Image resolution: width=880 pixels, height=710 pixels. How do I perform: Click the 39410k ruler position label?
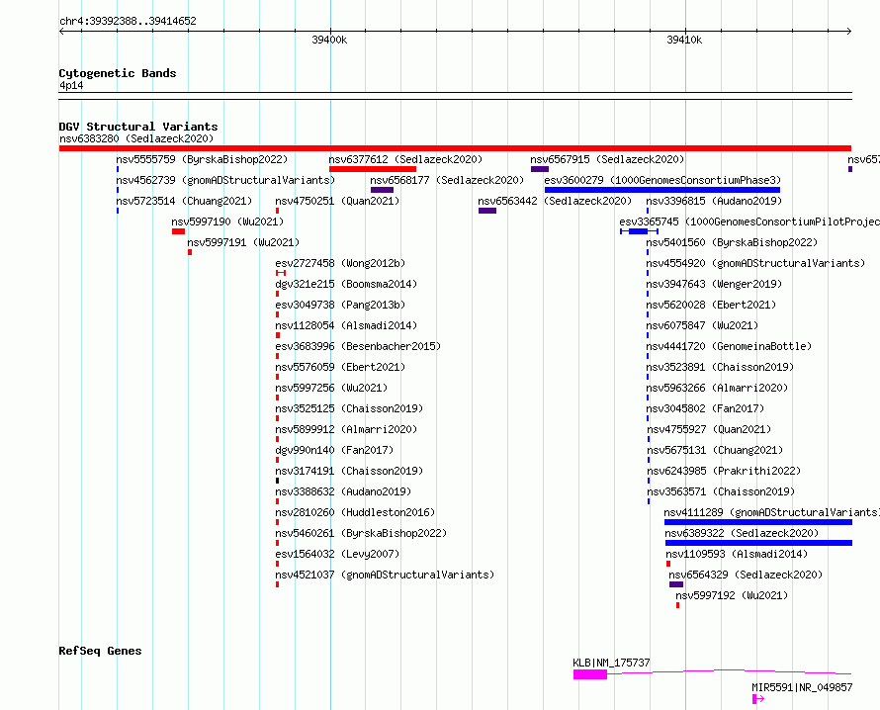point(684,40)
